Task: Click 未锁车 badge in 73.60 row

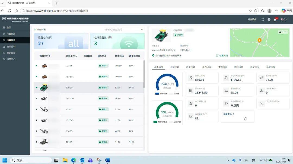Action: coord(103,109)
